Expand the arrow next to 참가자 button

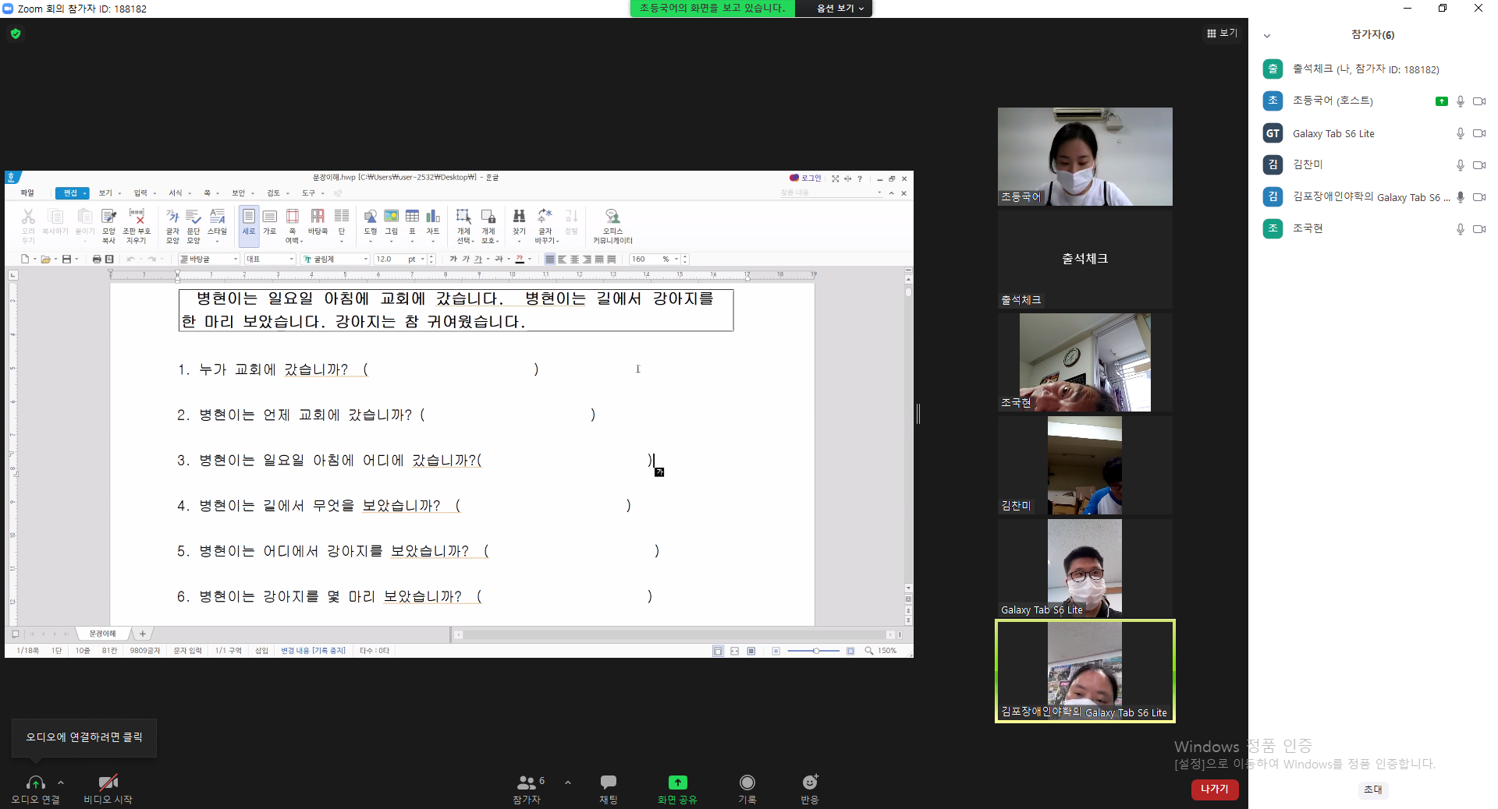coord(568,783)
